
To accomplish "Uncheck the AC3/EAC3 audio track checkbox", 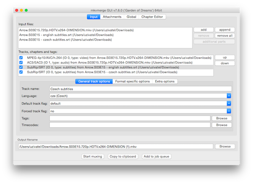I will [21, 62].
